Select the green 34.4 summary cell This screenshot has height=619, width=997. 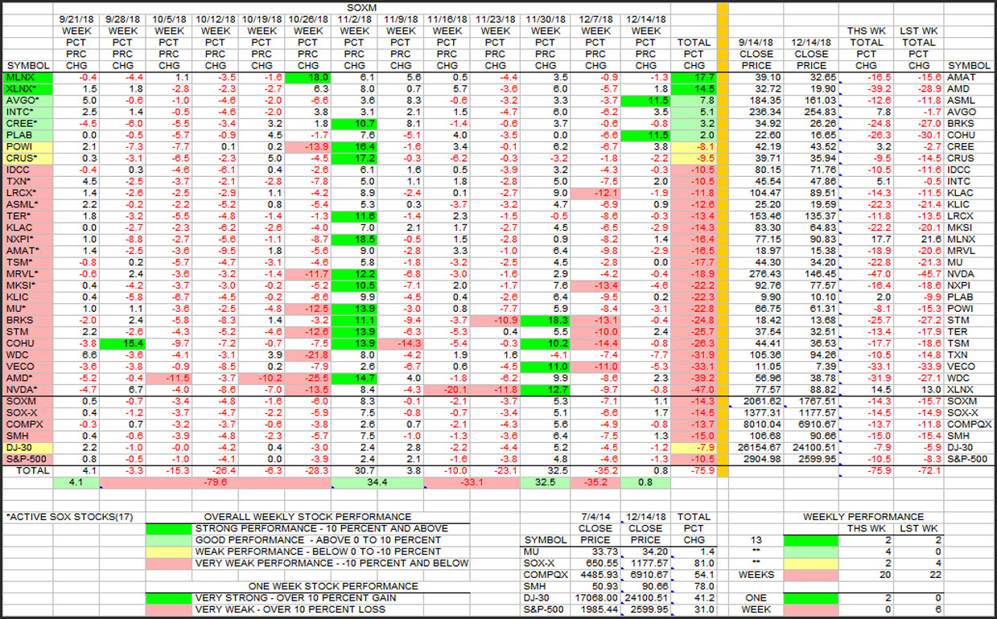point(376,482)
